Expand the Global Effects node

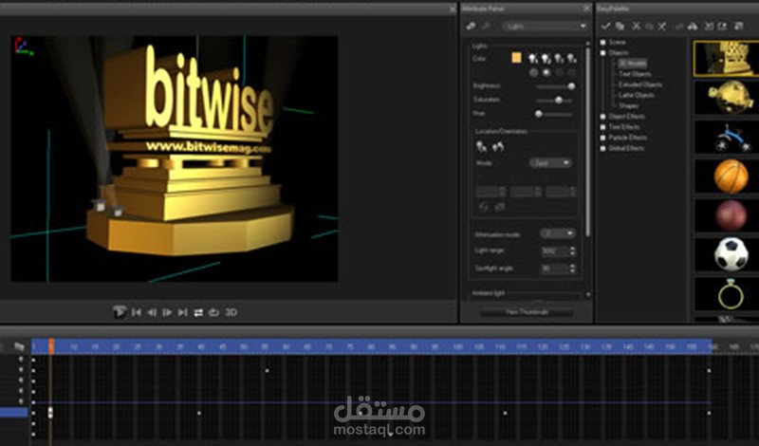602,149
